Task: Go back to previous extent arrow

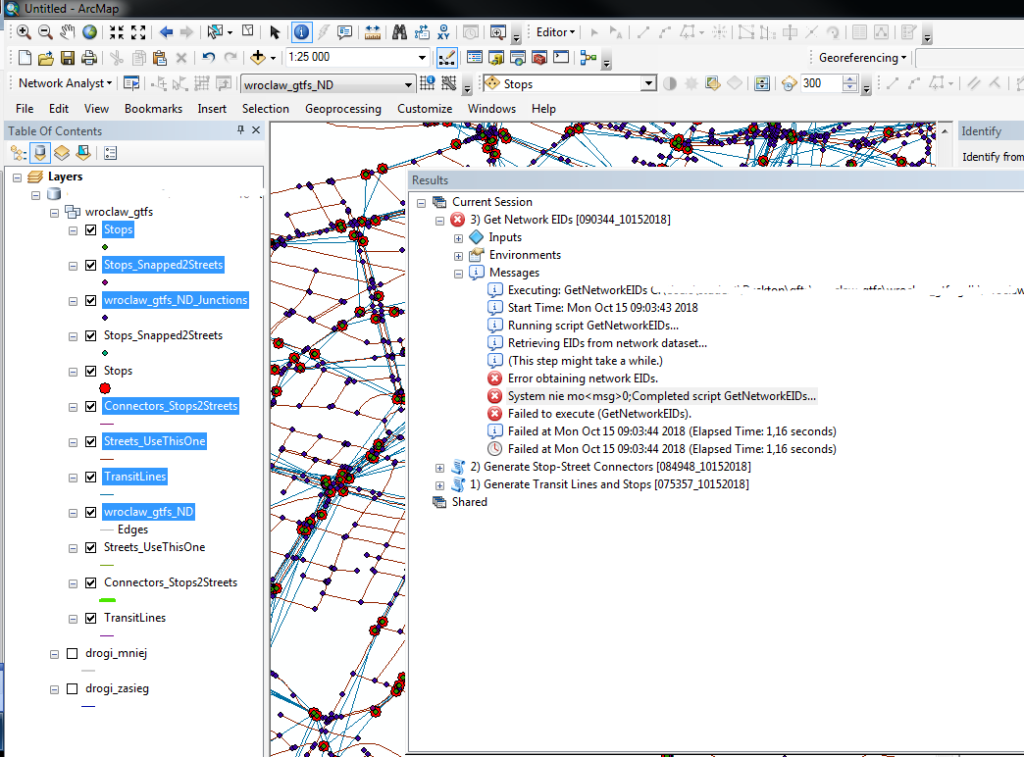Action: 166,32
